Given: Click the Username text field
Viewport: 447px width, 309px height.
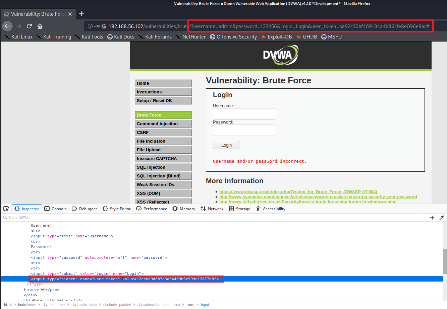Looking at the screenshot, I should 244,114.
